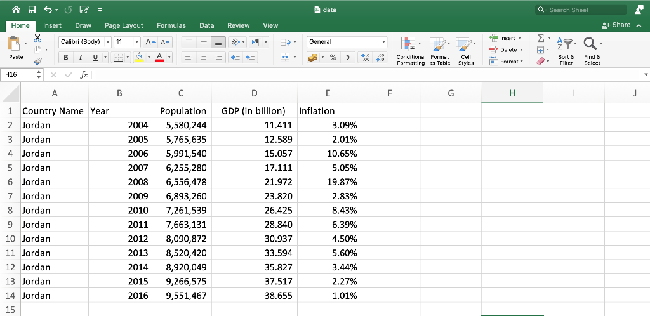
Task: Click the Percent Style icon
Action: tap(333, 58)
